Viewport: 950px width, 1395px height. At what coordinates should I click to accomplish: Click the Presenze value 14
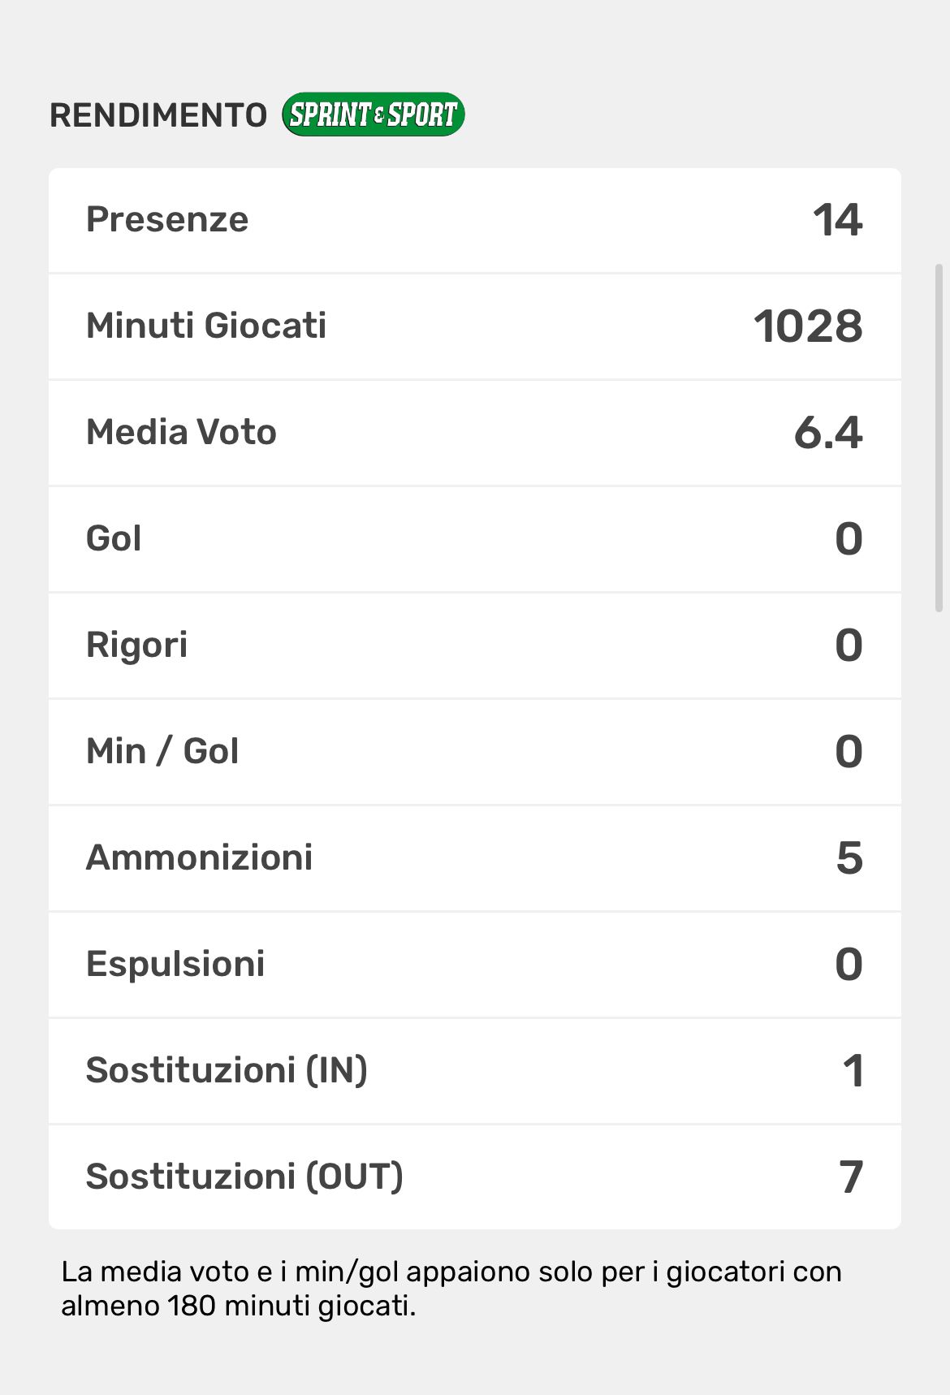click(837, 220)
